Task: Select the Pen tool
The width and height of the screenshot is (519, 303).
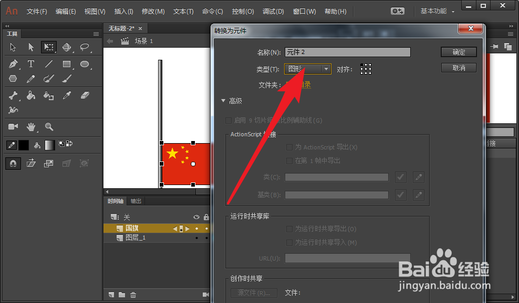Action: (x=13, y=63)
